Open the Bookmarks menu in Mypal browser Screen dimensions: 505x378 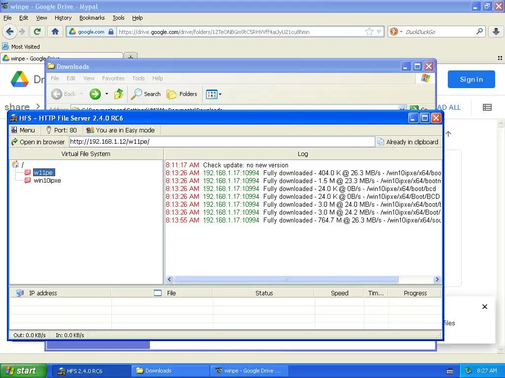tap(92, 18)
